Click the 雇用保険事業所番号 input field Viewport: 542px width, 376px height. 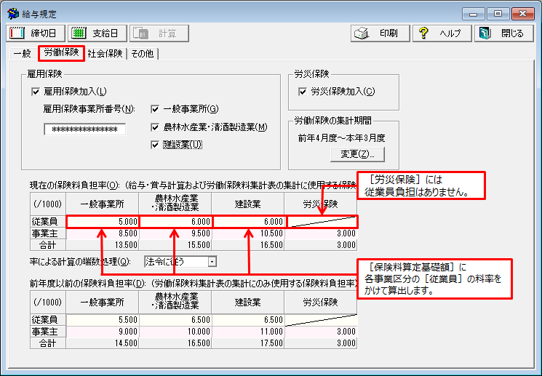pyautogui.click(x=85, y=129)
